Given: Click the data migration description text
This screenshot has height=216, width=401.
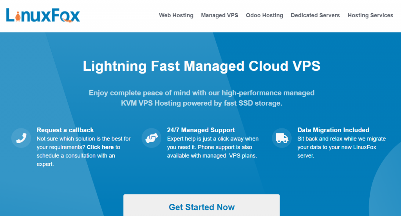Looking at the screenshot, I should [x=341, y=147].
